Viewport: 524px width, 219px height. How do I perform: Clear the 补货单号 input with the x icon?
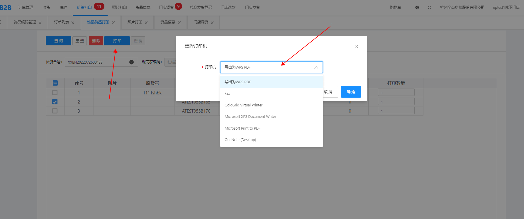tap(131, 62)
